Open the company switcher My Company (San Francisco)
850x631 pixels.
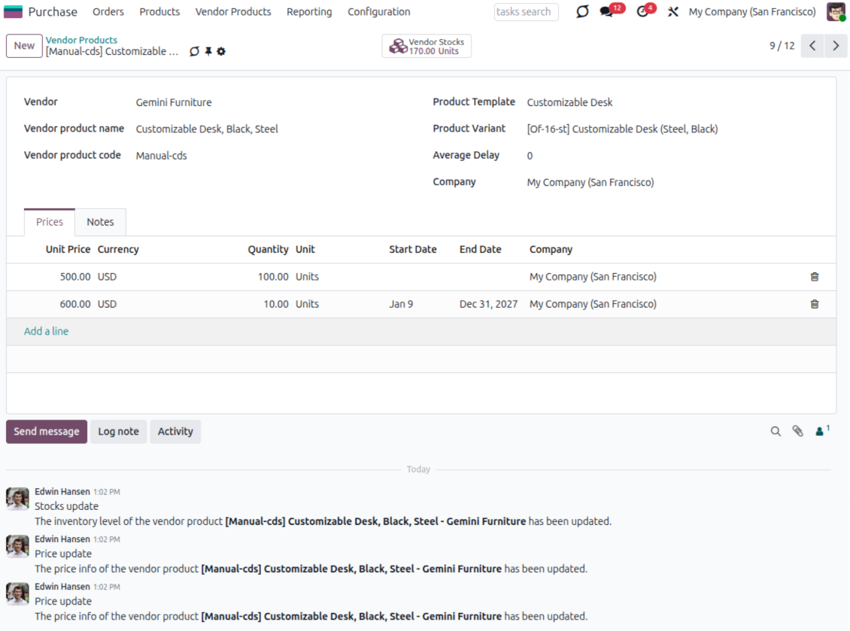click(x=751, y=12)
